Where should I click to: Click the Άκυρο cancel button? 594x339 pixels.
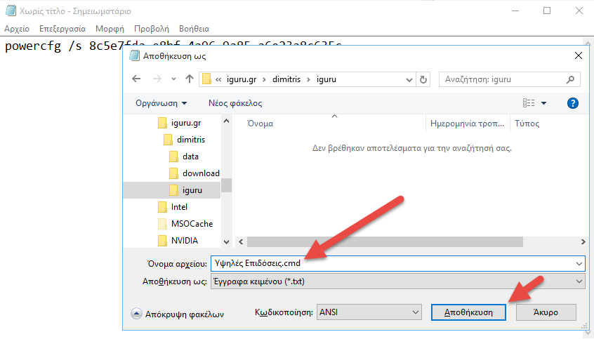546,312
